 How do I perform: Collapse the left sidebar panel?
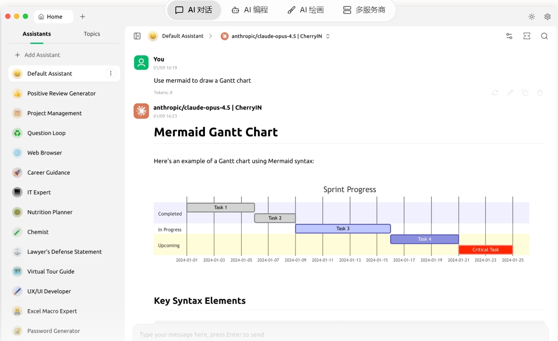click(137, 36)
